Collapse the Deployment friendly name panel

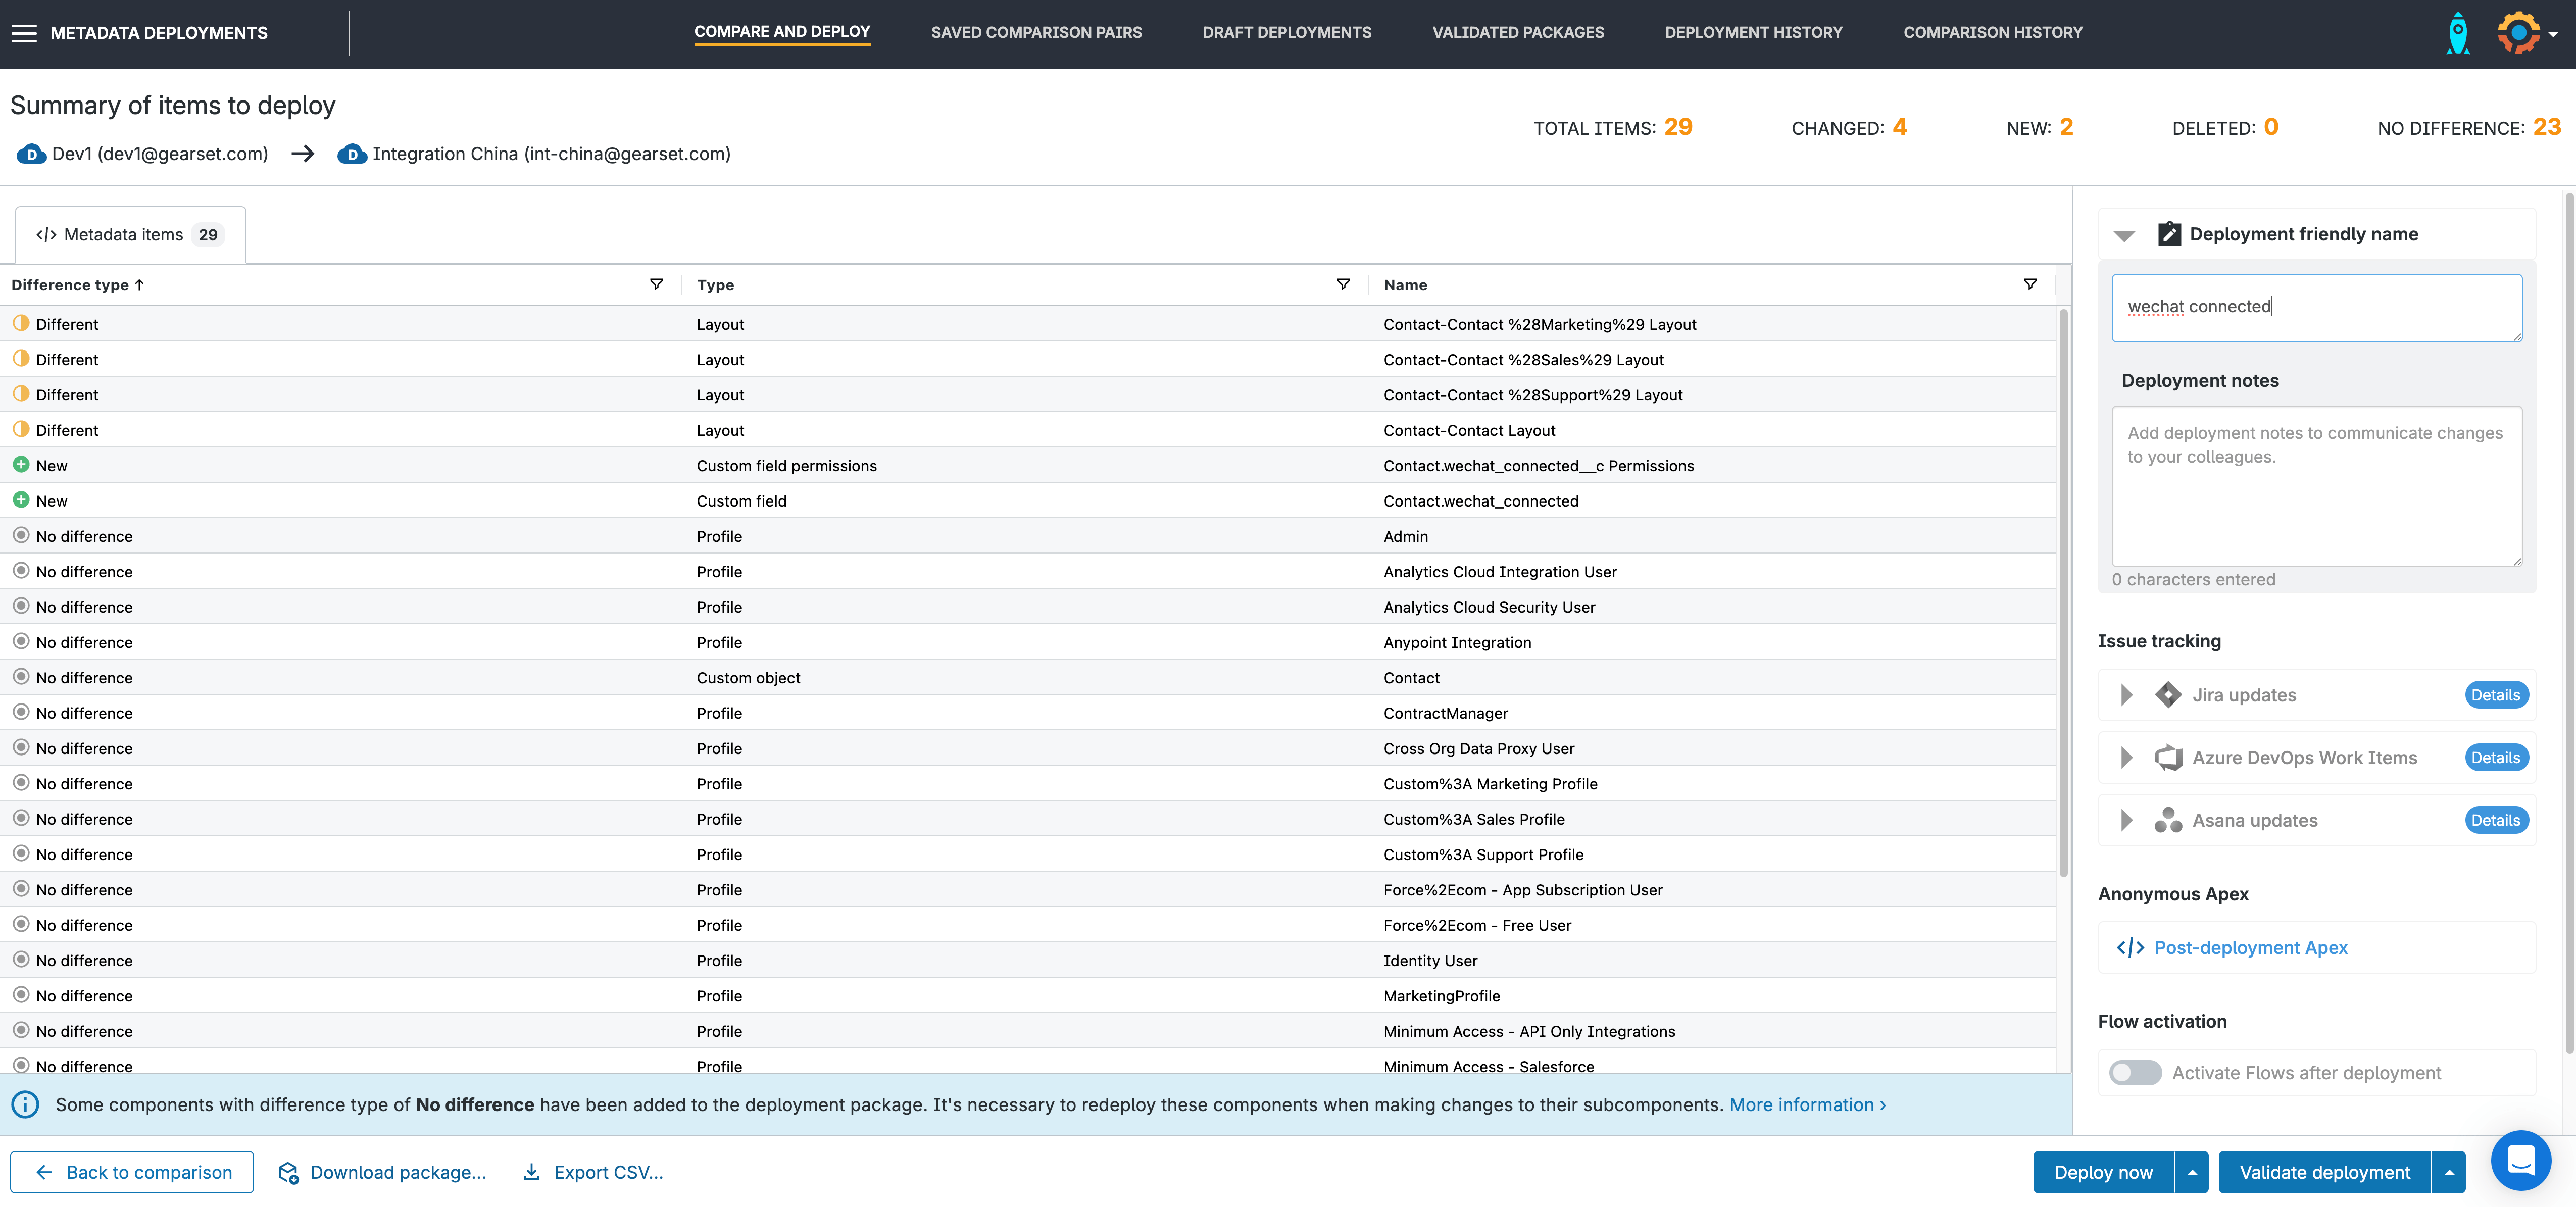click(2124, 235)
